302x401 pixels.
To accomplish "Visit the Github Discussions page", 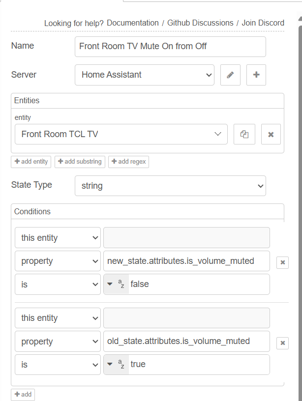I will point(200,23).
